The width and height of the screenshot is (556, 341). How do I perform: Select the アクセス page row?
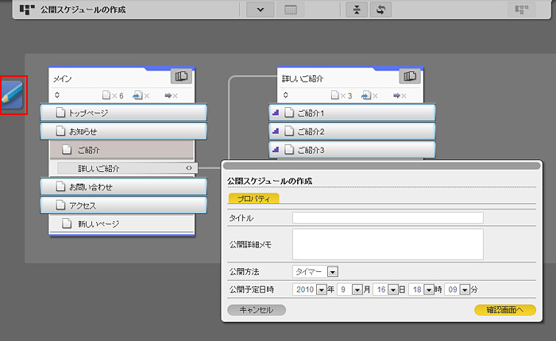123,205
